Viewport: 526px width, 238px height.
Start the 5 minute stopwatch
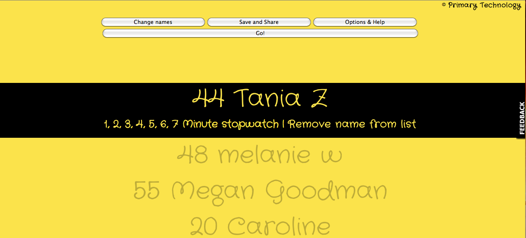coord(151,124)
